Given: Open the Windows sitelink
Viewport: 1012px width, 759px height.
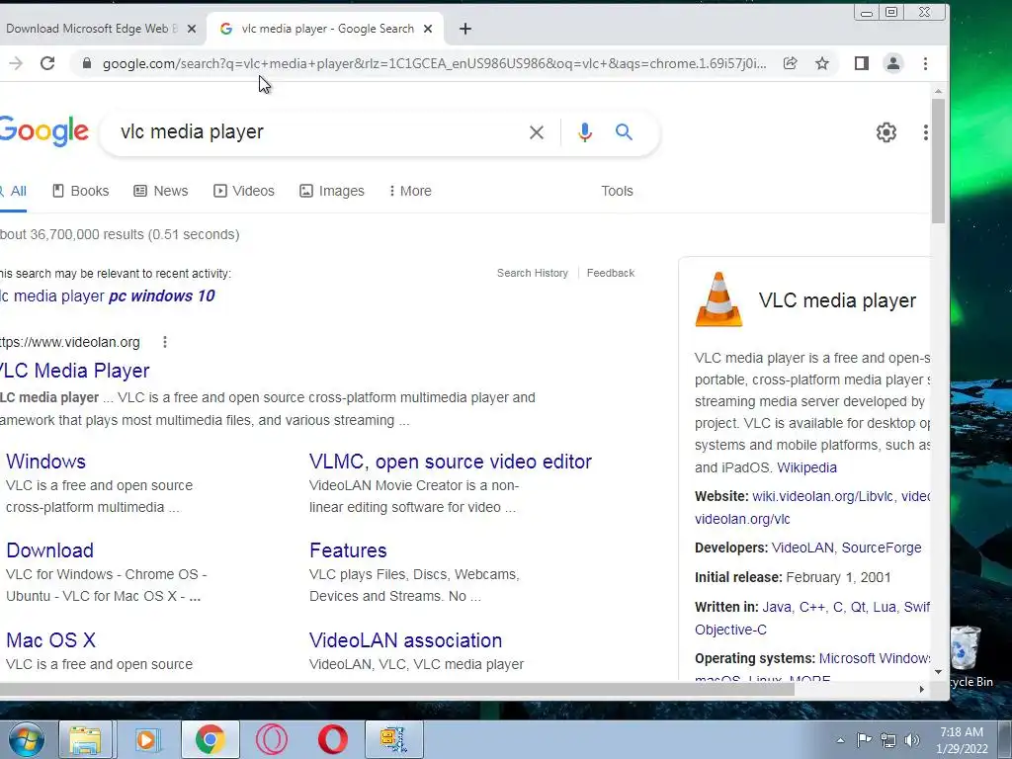Looking at the screenshot, I should 45,462.
